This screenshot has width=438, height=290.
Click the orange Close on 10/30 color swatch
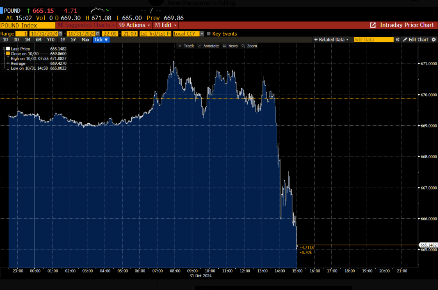pos(8,53)
